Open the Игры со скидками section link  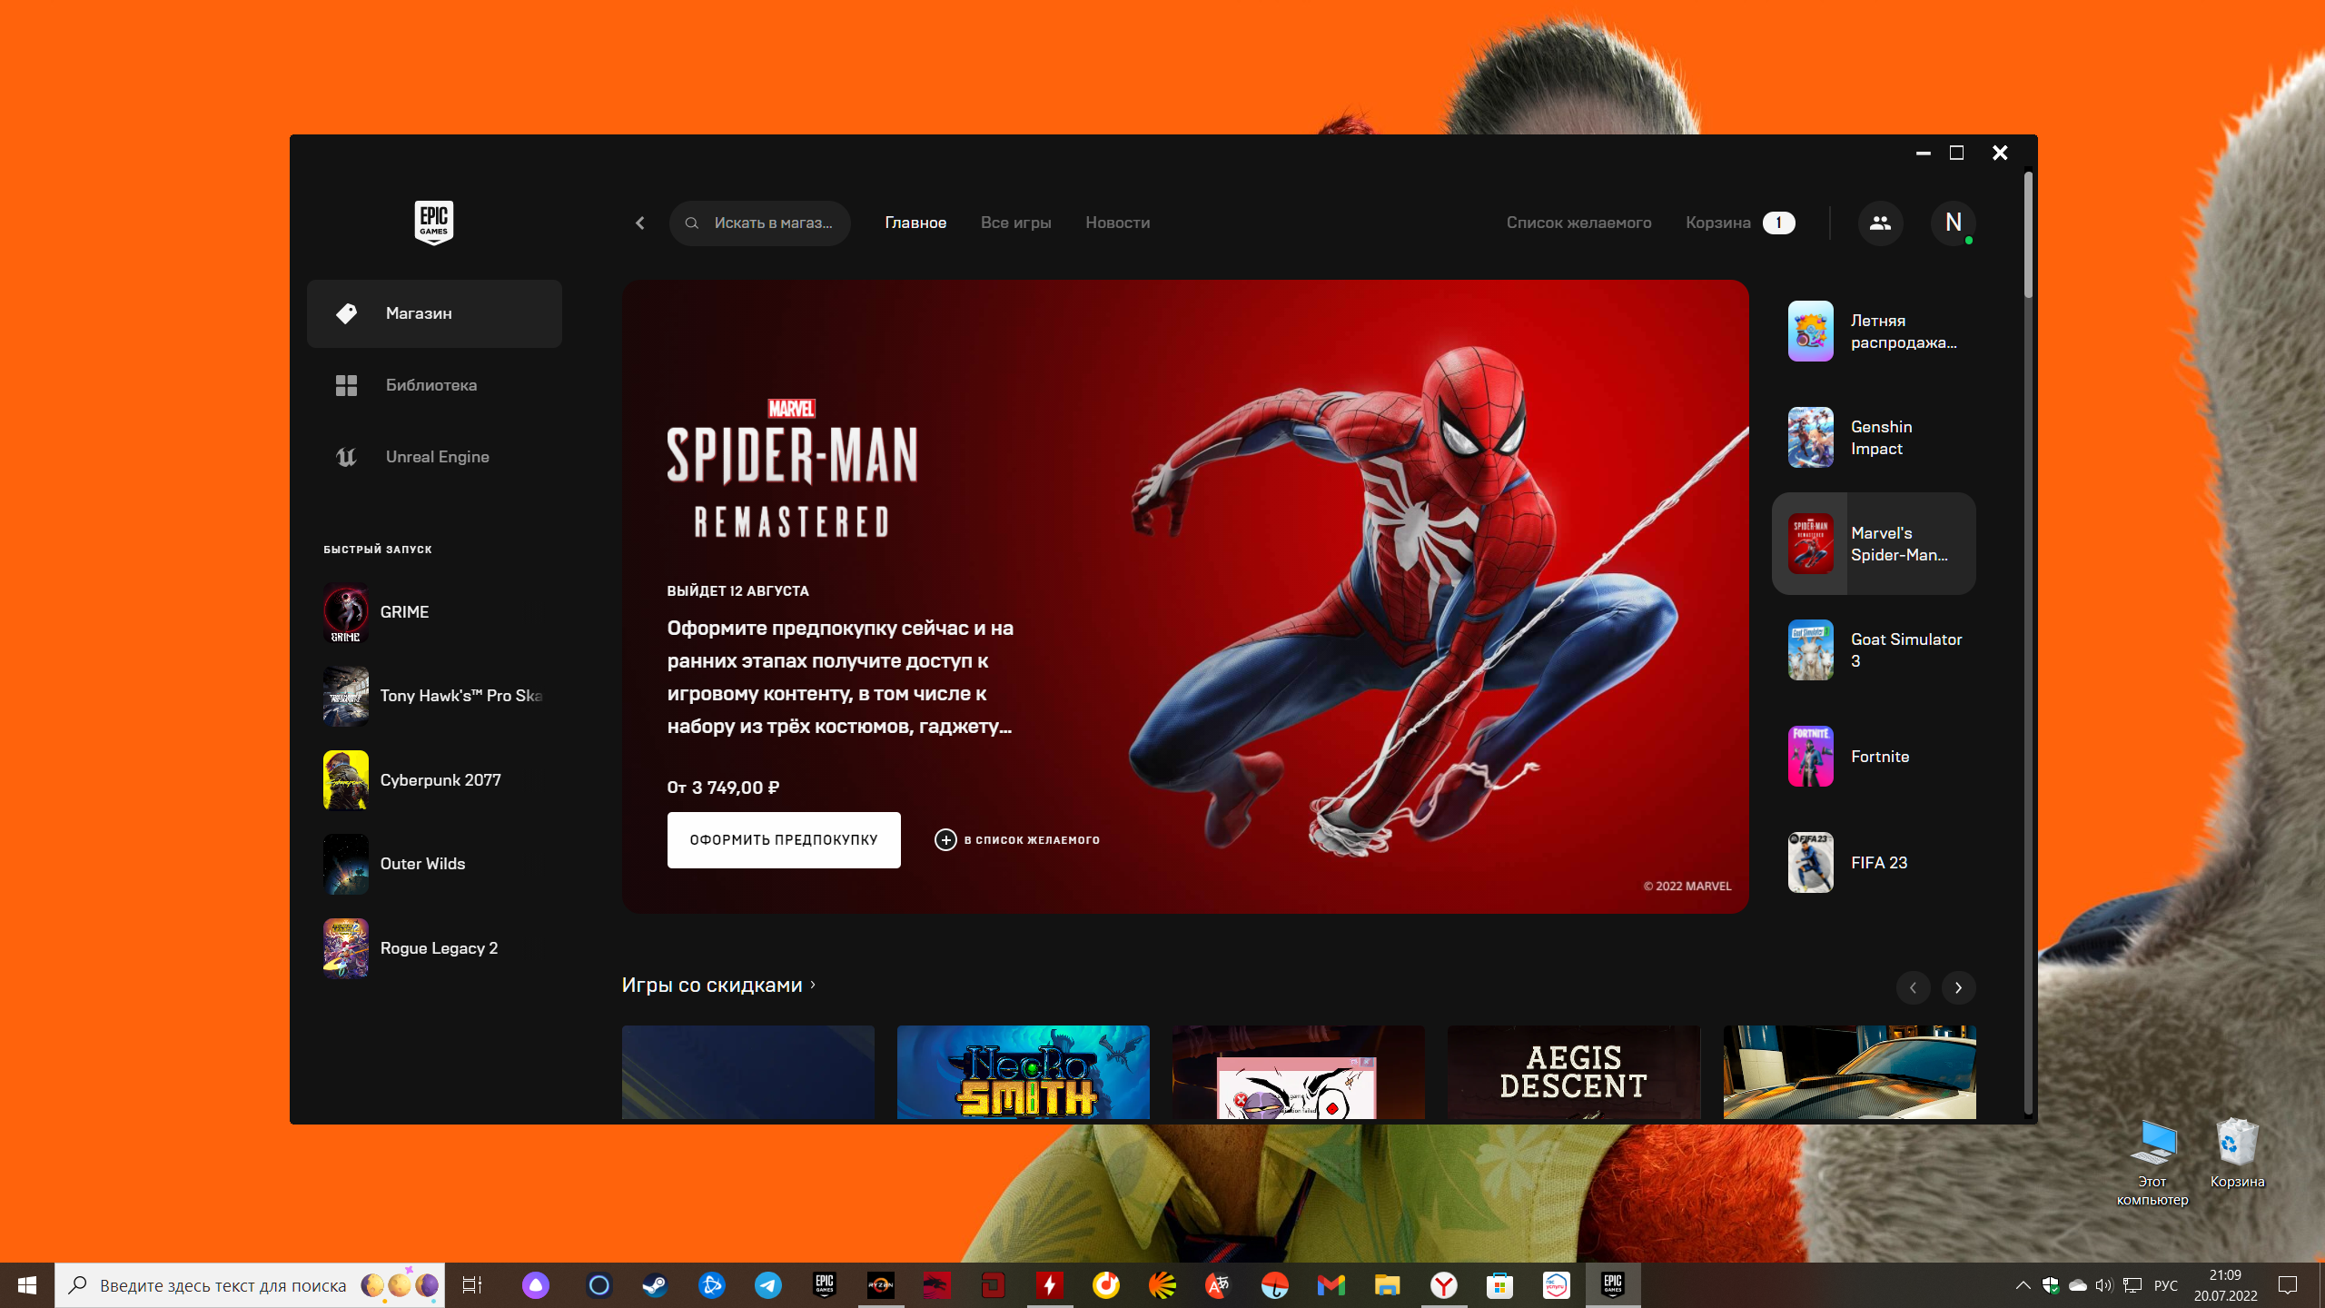coord(719,986)
